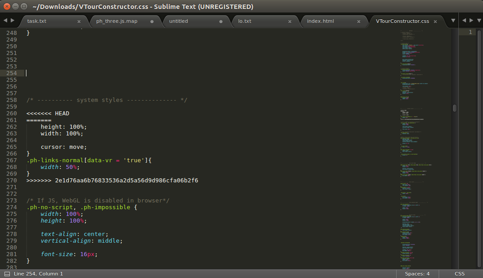Image resolution: width=483 pixels, height=278 pixels.
Task: Close the lo.txt tab
Action: pyautogui.click(x=290, y=21)
